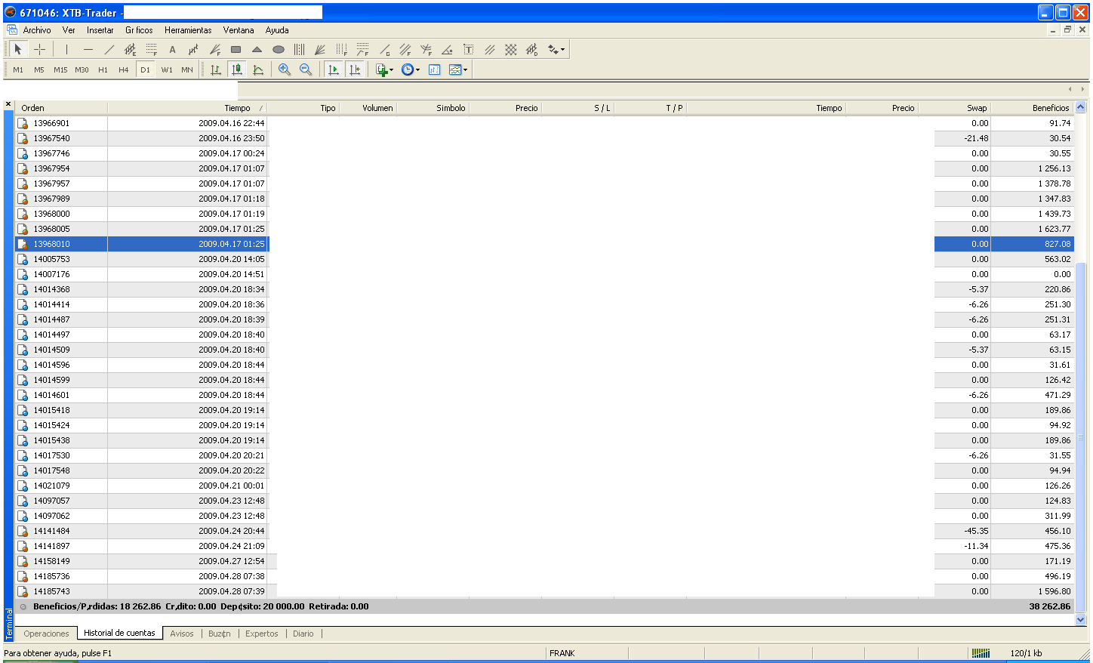Sort by the Beneficios column header

click(x=1050, y=108)
